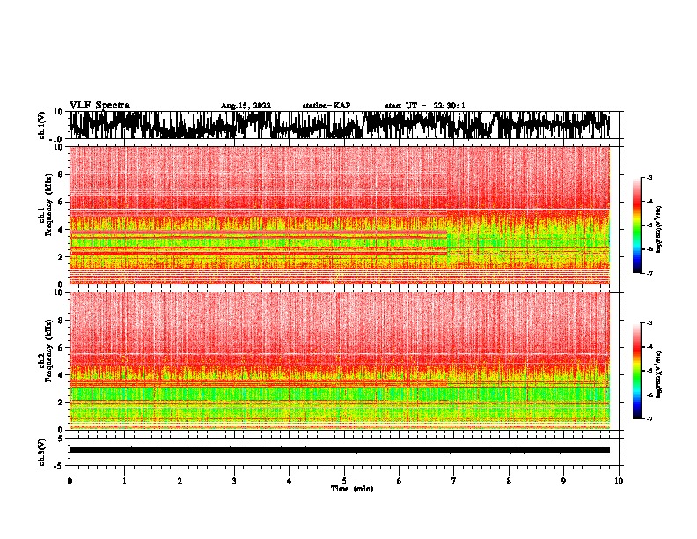Screen dimensions: 697x539
Task: Click the "ch.1(V)" axis label
Action: tap(42, 125)
